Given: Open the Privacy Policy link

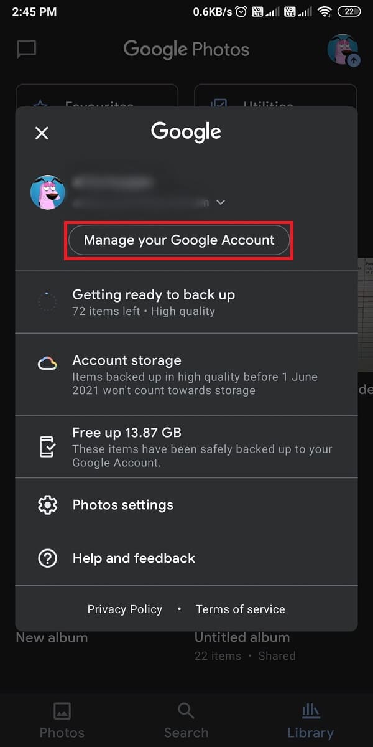Looking at the screenshot, I should [124, 609].
